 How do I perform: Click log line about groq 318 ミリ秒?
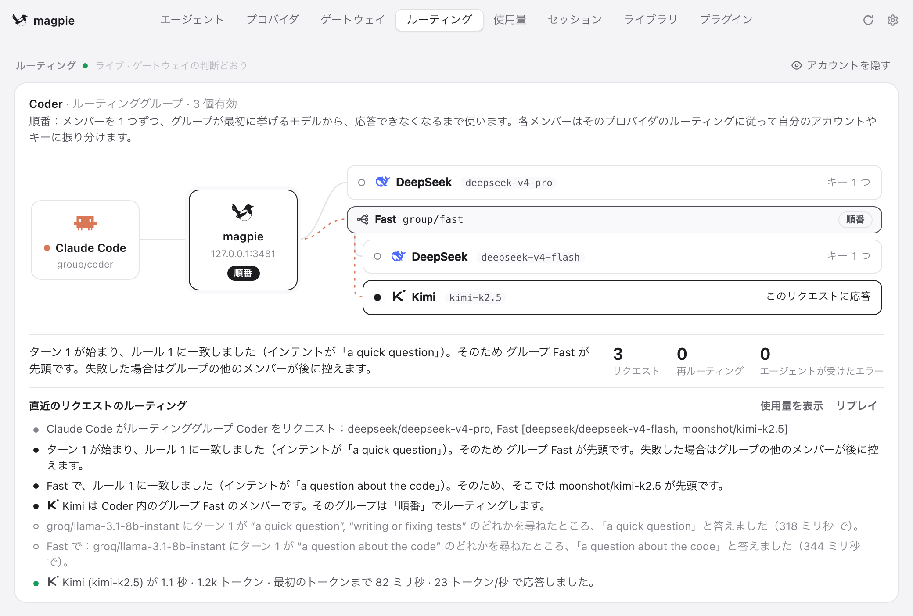(455, 526)
